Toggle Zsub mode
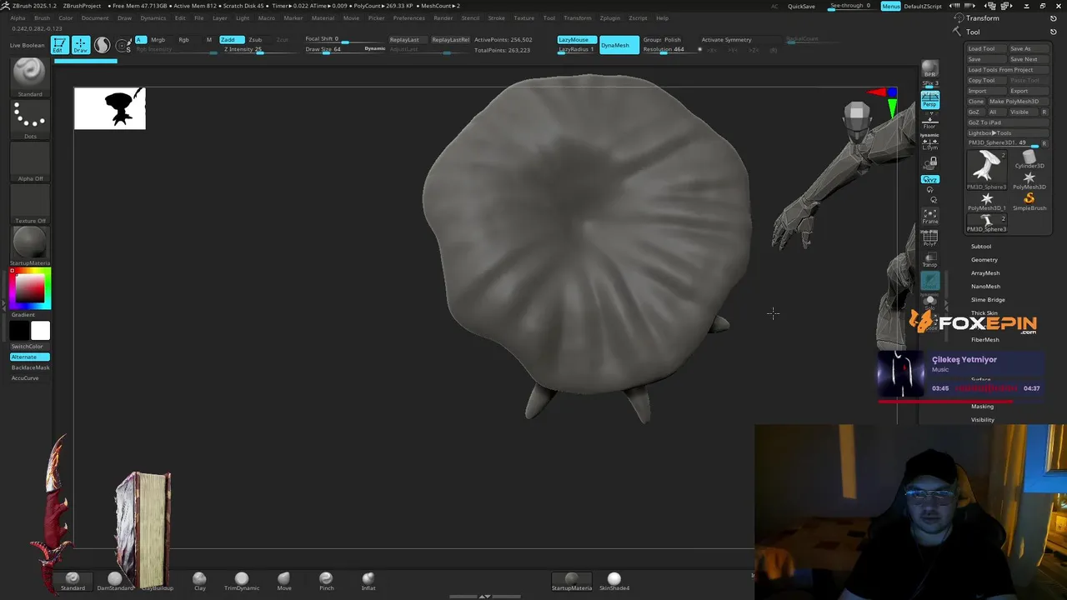1067x600 pixels. pyautogui.click(x=255, y=39)
